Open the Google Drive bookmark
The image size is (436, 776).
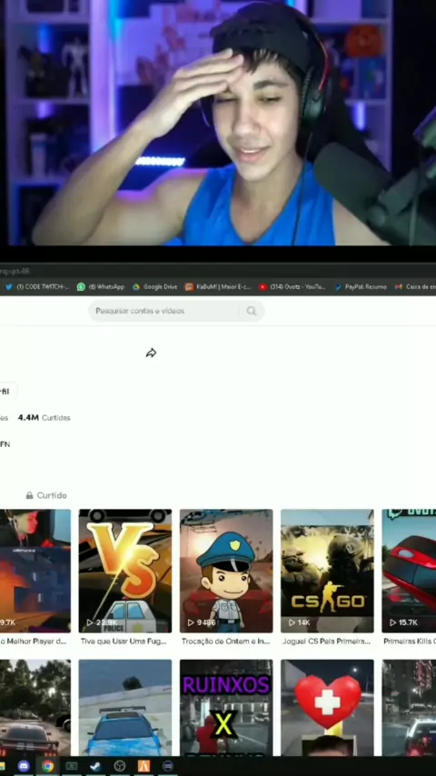click(154, 286)
